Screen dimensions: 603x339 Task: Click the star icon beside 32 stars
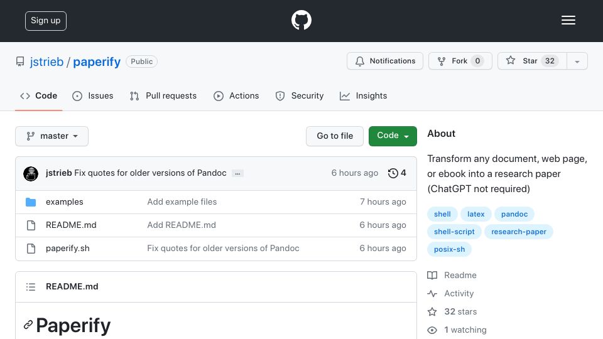coord(432,312)
